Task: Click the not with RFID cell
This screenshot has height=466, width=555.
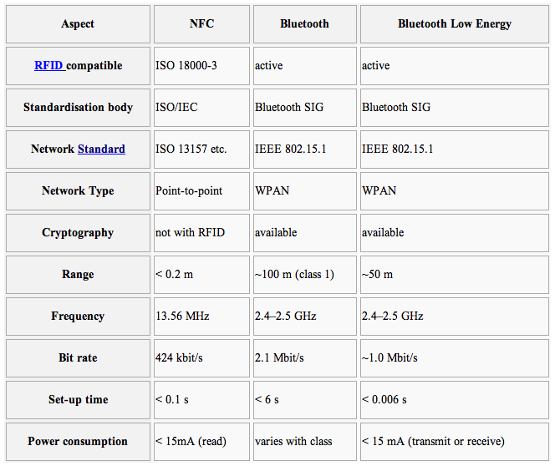Action: 191,233
